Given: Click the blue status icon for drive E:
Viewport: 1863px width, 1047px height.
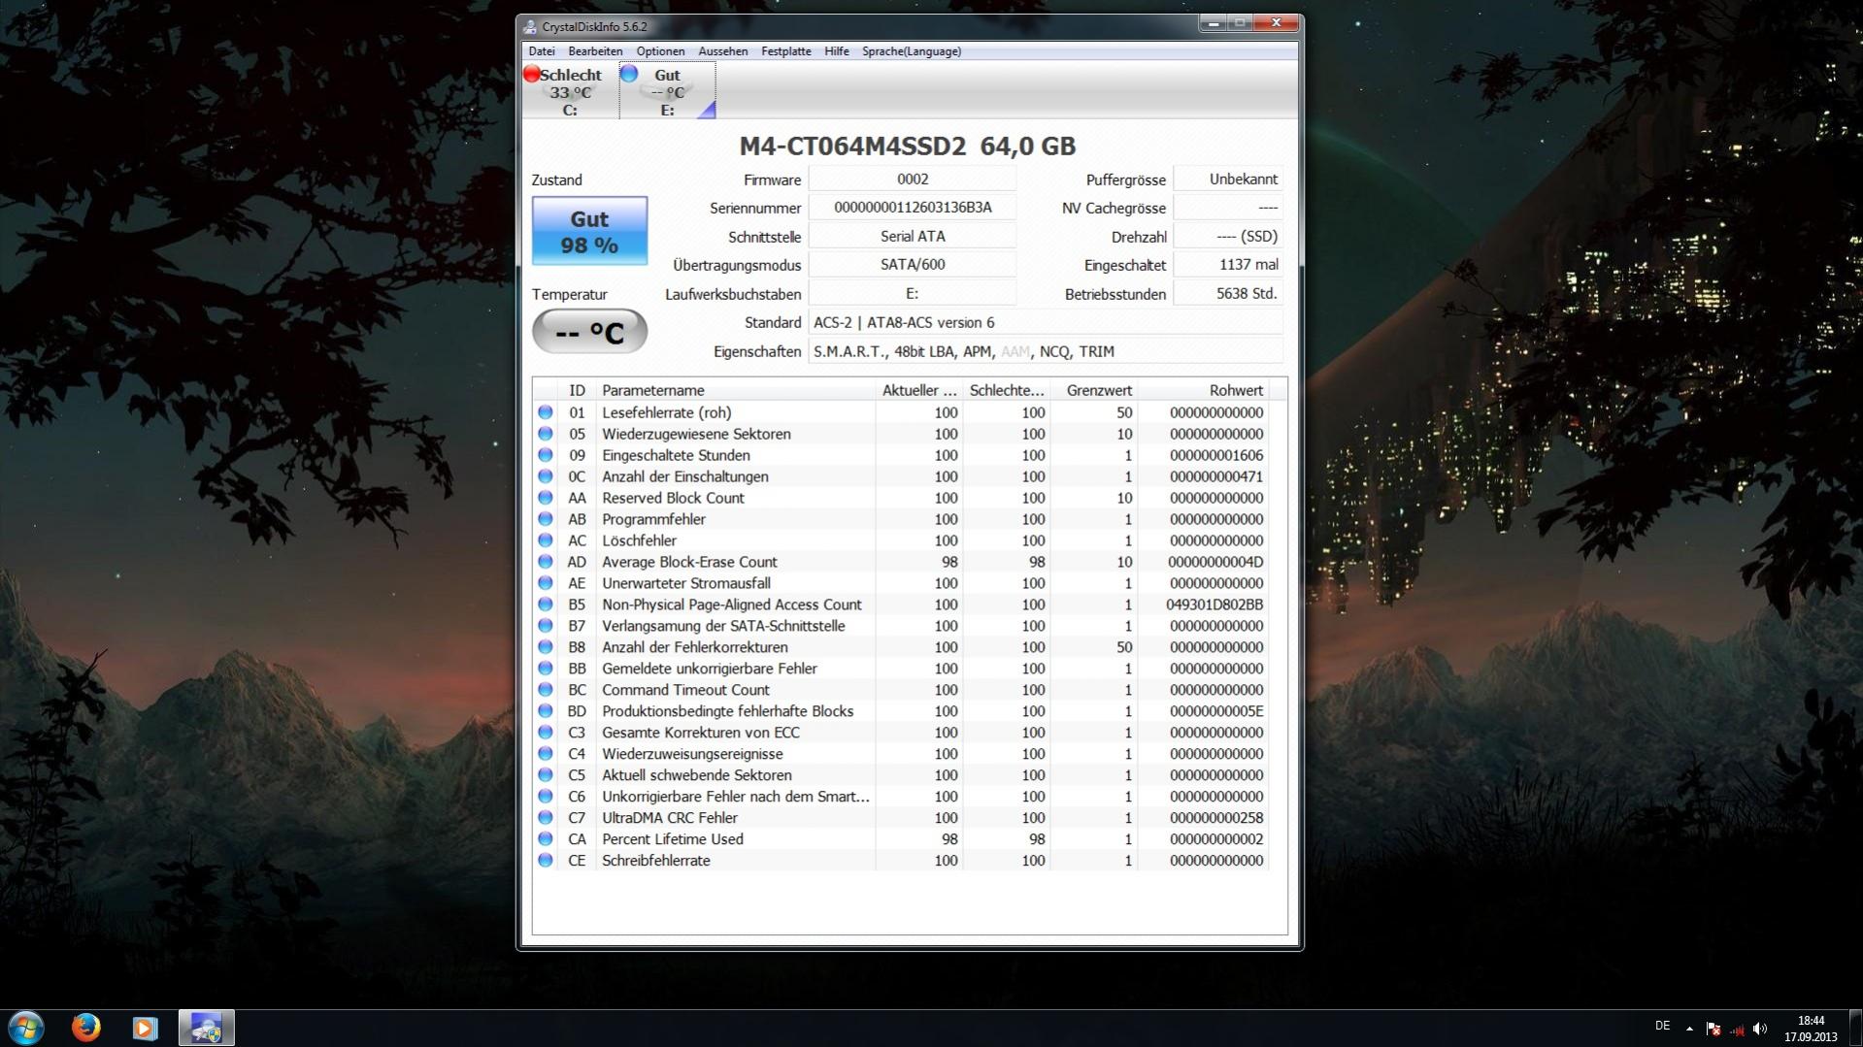Looking at the screenshot, I should coord(629,74).
